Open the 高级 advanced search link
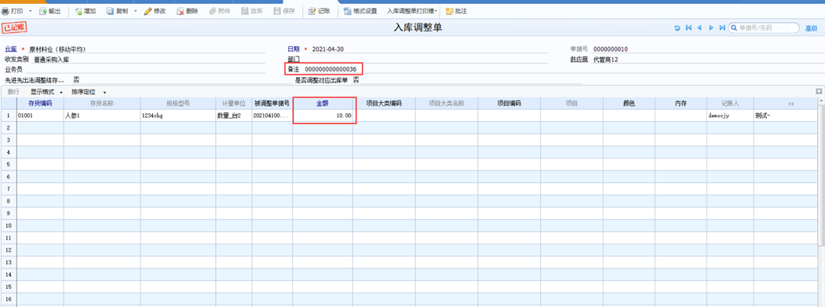 click(811, 28)
